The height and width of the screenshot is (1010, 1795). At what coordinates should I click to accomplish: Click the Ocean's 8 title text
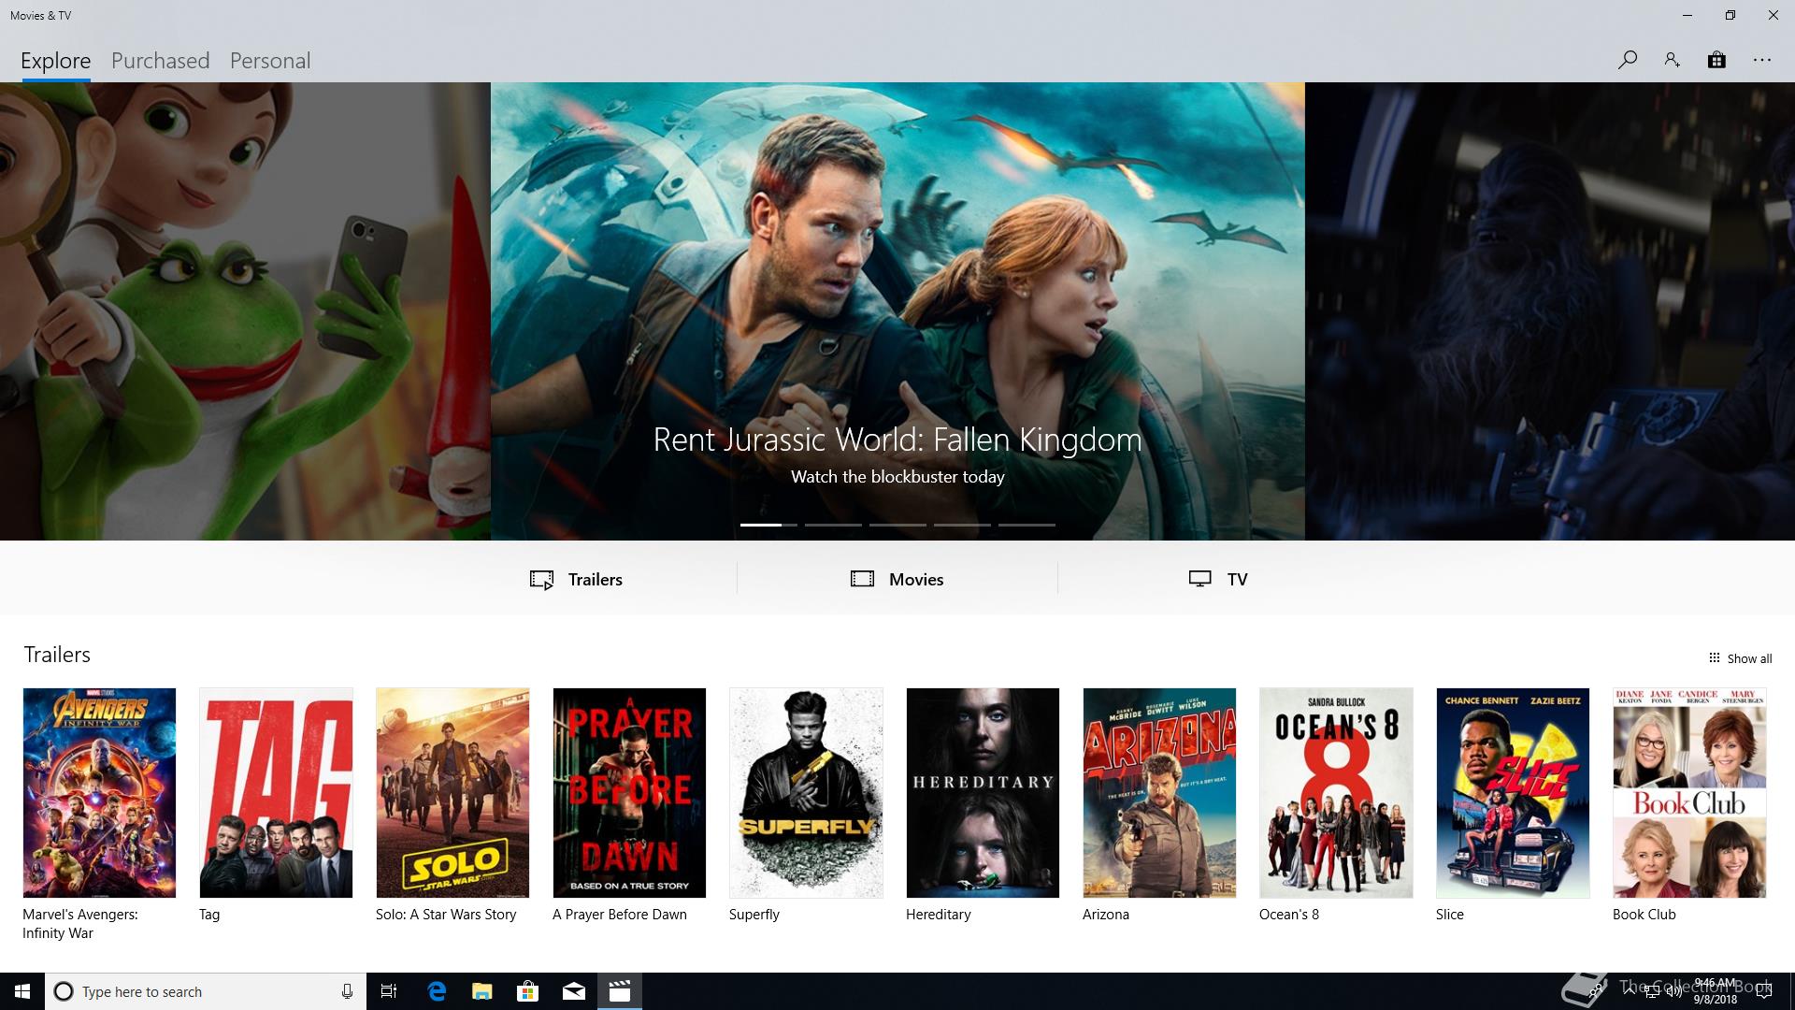[1289, 915]
